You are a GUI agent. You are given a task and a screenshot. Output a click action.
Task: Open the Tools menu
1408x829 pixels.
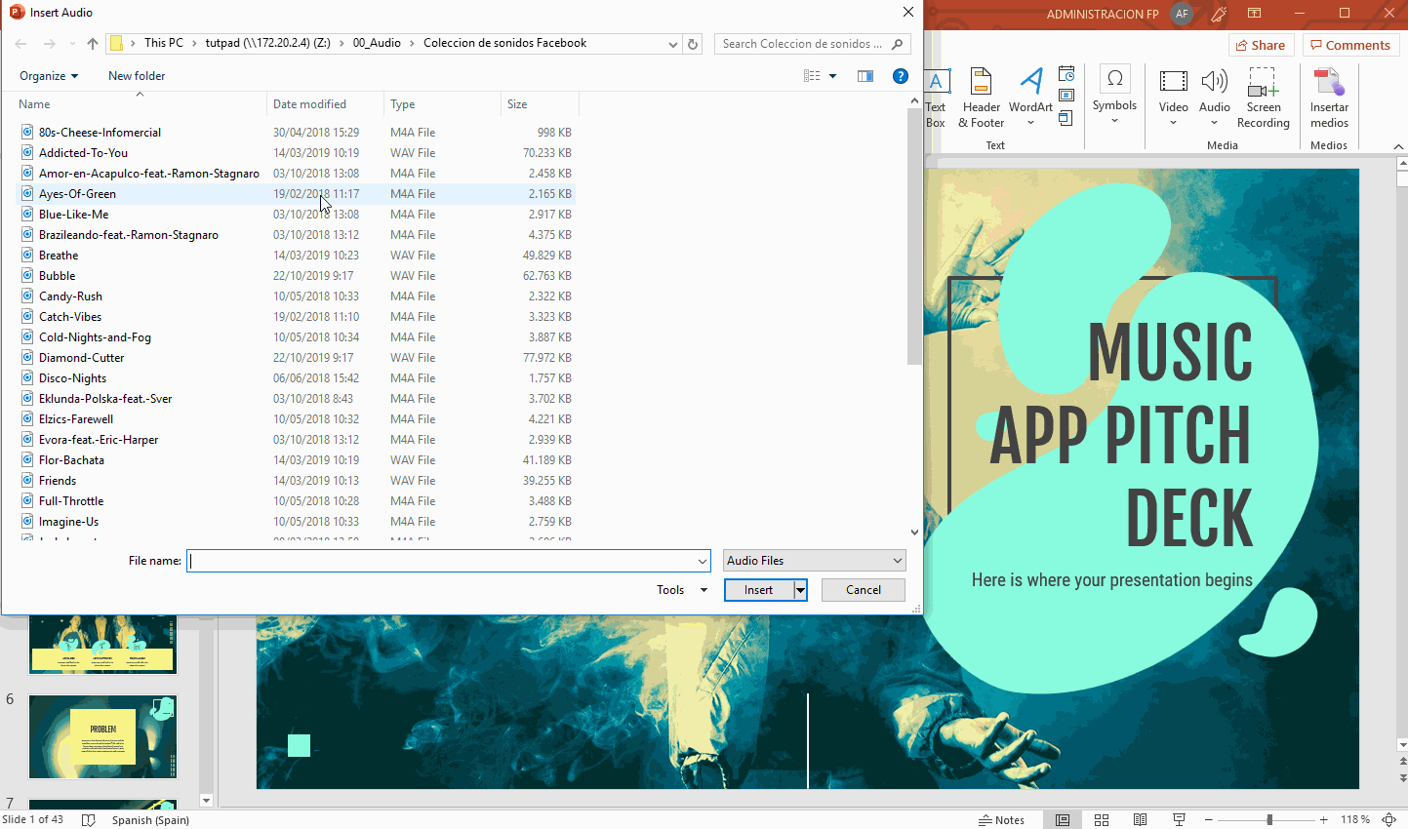[x=681, y=590]
